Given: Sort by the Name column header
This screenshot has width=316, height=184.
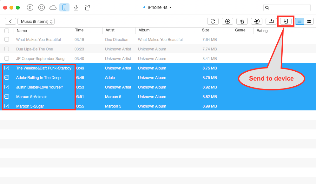Looking at the screenshot, I should point(22,31).
